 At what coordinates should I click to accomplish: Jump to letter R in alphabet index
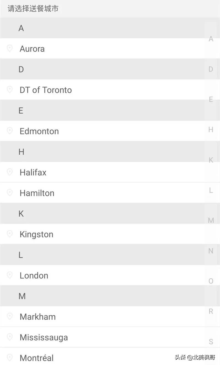tap(211, 311)
